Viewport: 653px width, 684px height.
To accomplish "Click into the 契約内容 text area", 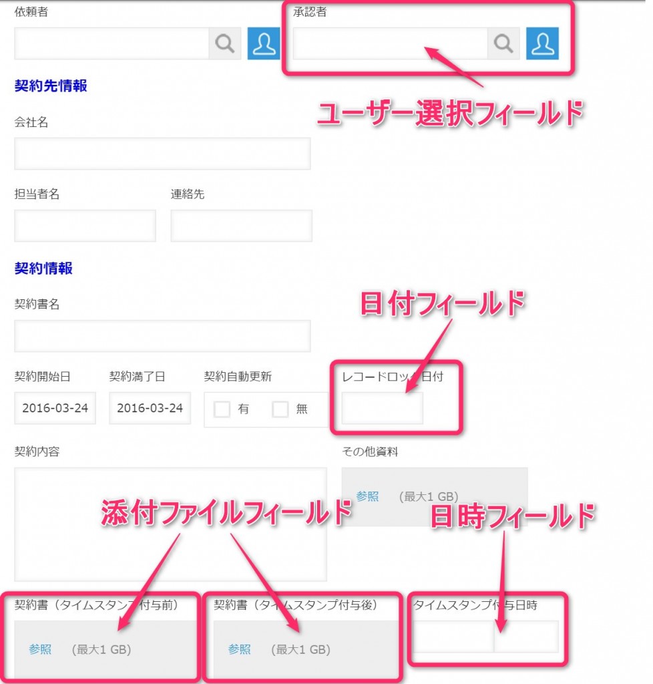I will point(170,524).
